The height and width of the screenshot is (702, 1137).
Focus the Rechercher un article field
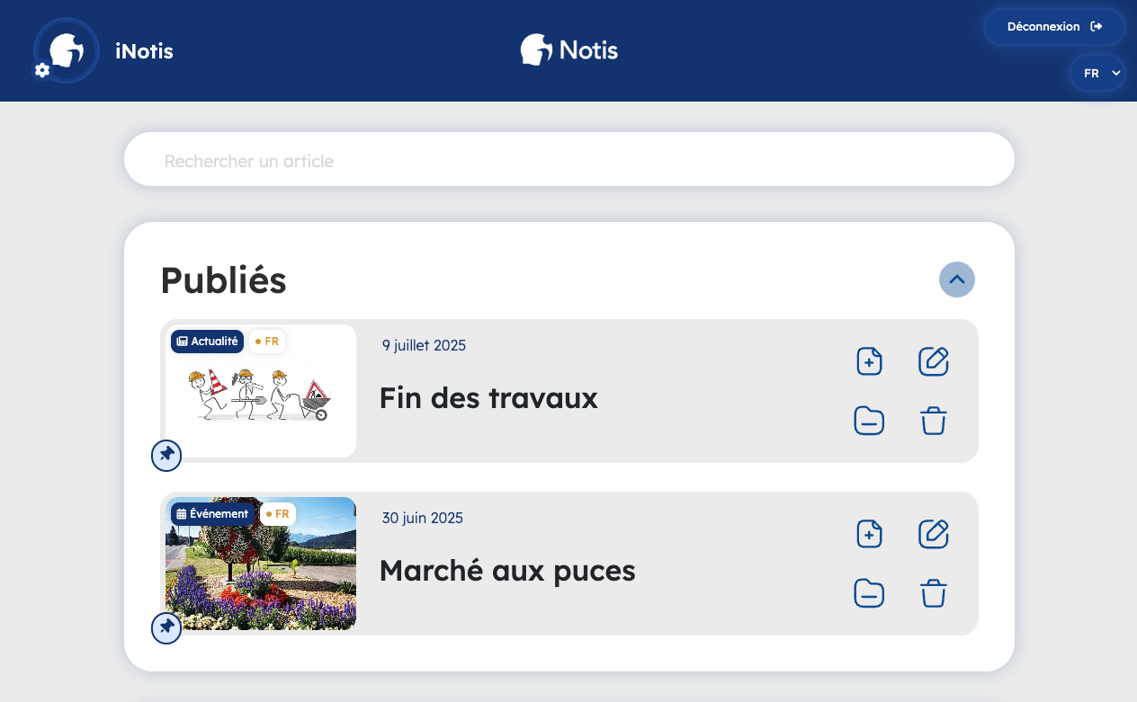[568, 161]
